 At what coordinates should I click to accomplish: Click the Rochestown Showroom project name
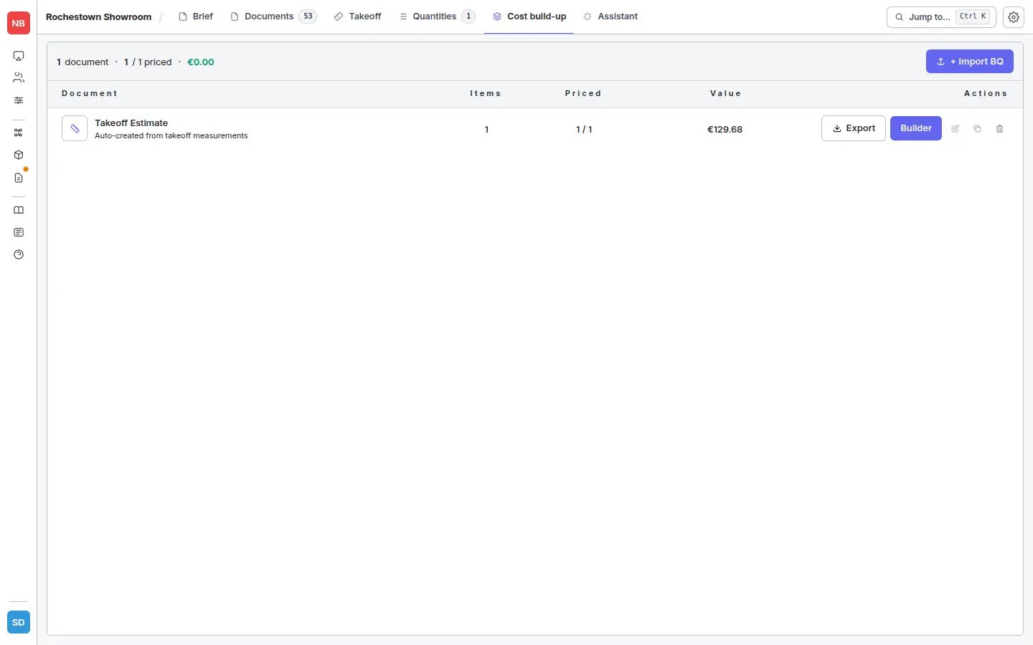99,17
